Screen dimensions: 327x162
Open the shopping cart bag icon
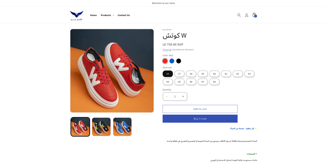click(x=254, y=15)
